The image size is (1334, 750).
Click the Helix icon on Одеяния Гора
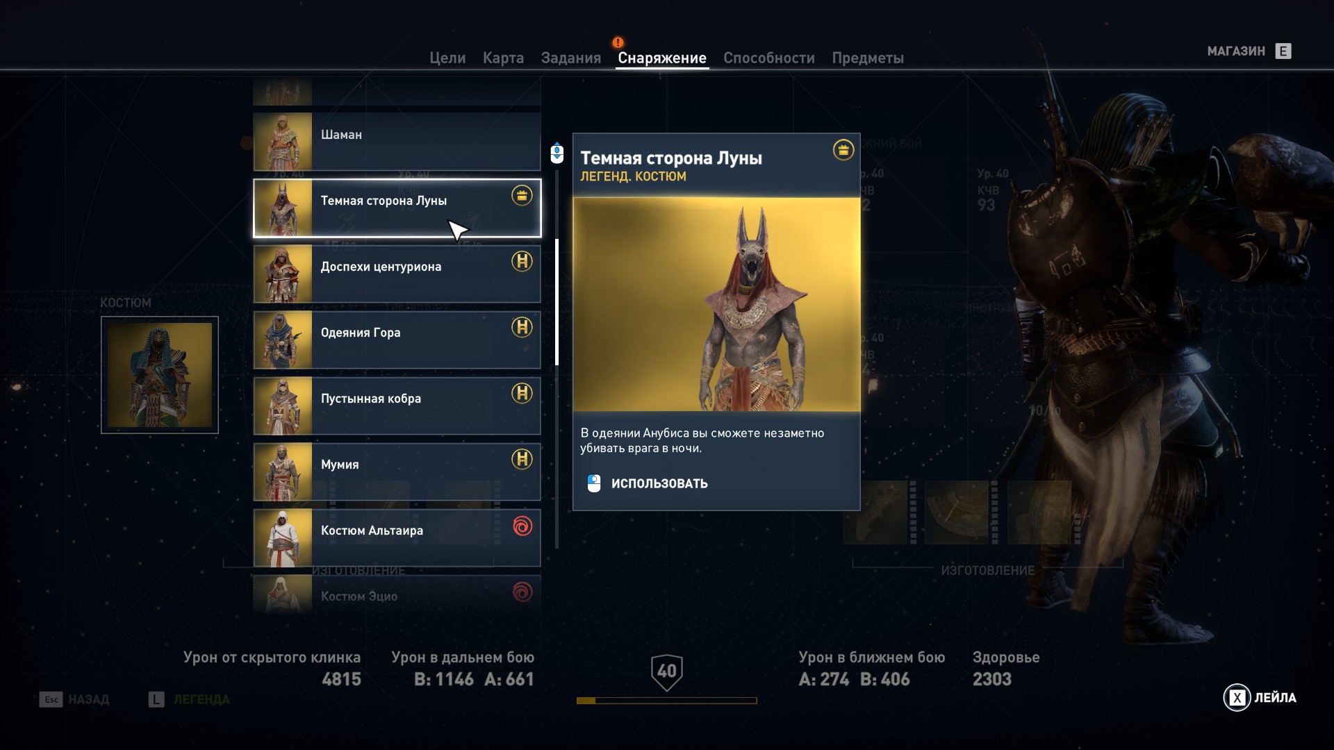522,327
